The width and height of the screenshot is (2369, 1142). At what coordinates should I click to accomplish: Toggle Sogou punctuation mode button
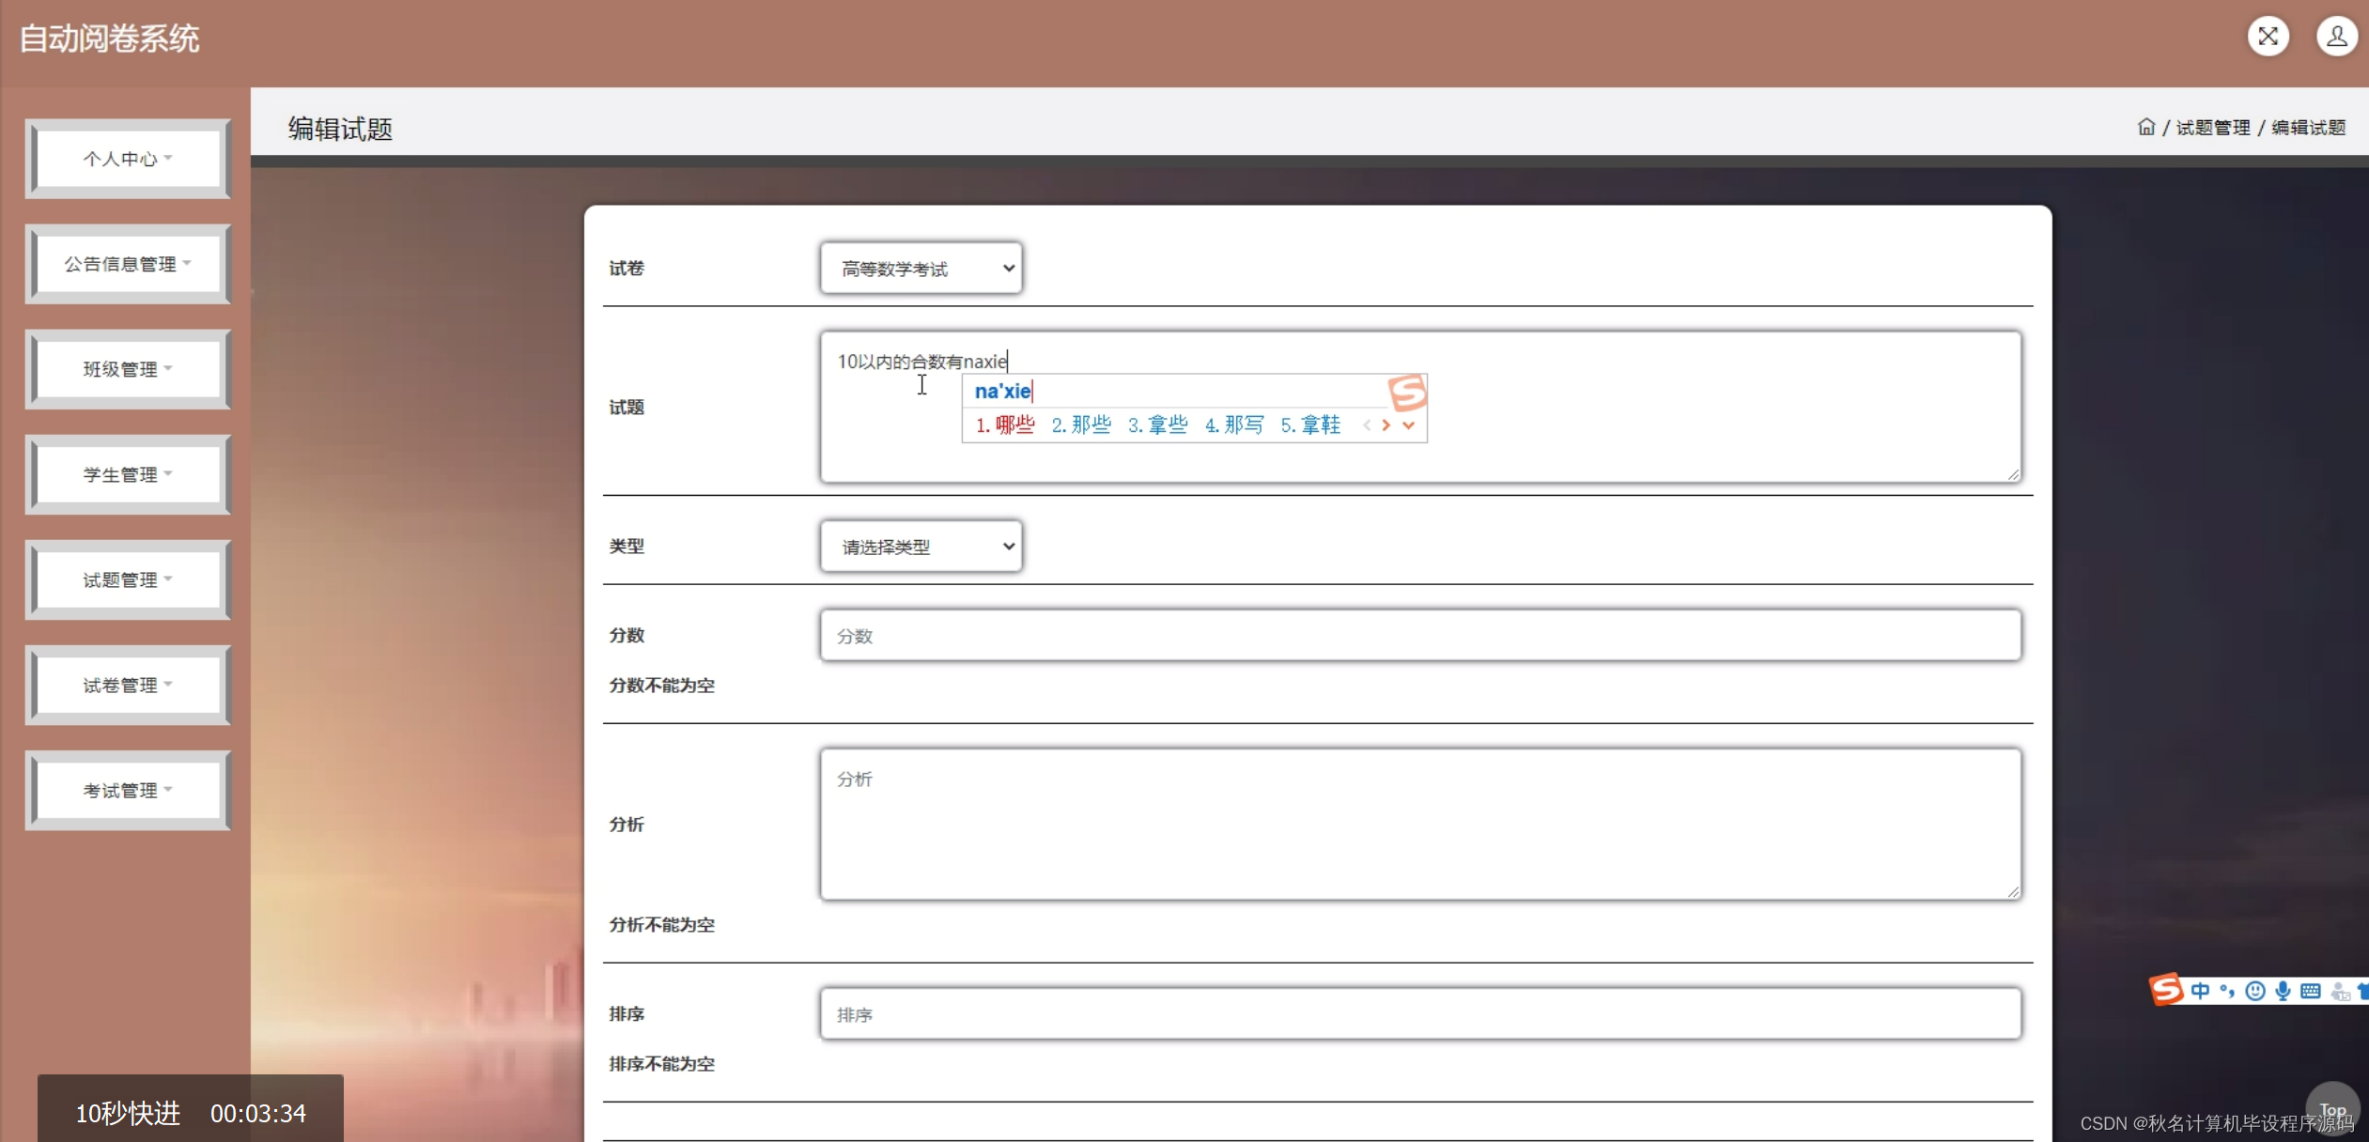tap(2227, 991)
